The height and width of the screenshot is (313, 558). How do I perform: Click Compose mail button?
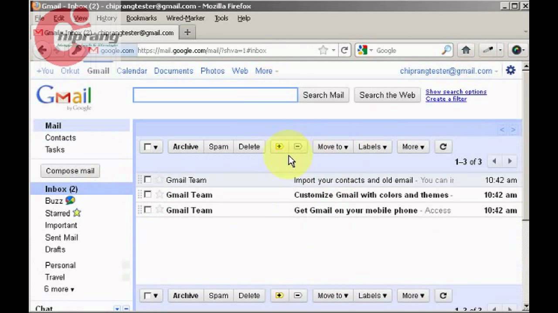(70, 171)
